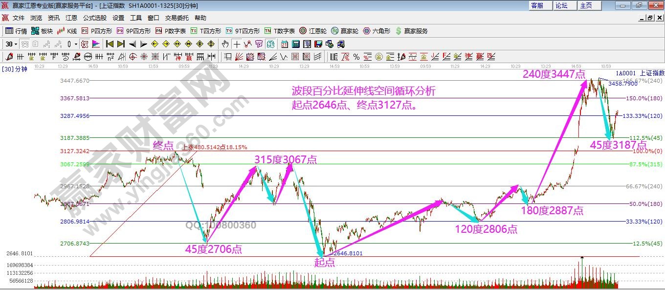Select the hand pan tool
665x290 pixels.
(x=225, y=44)
